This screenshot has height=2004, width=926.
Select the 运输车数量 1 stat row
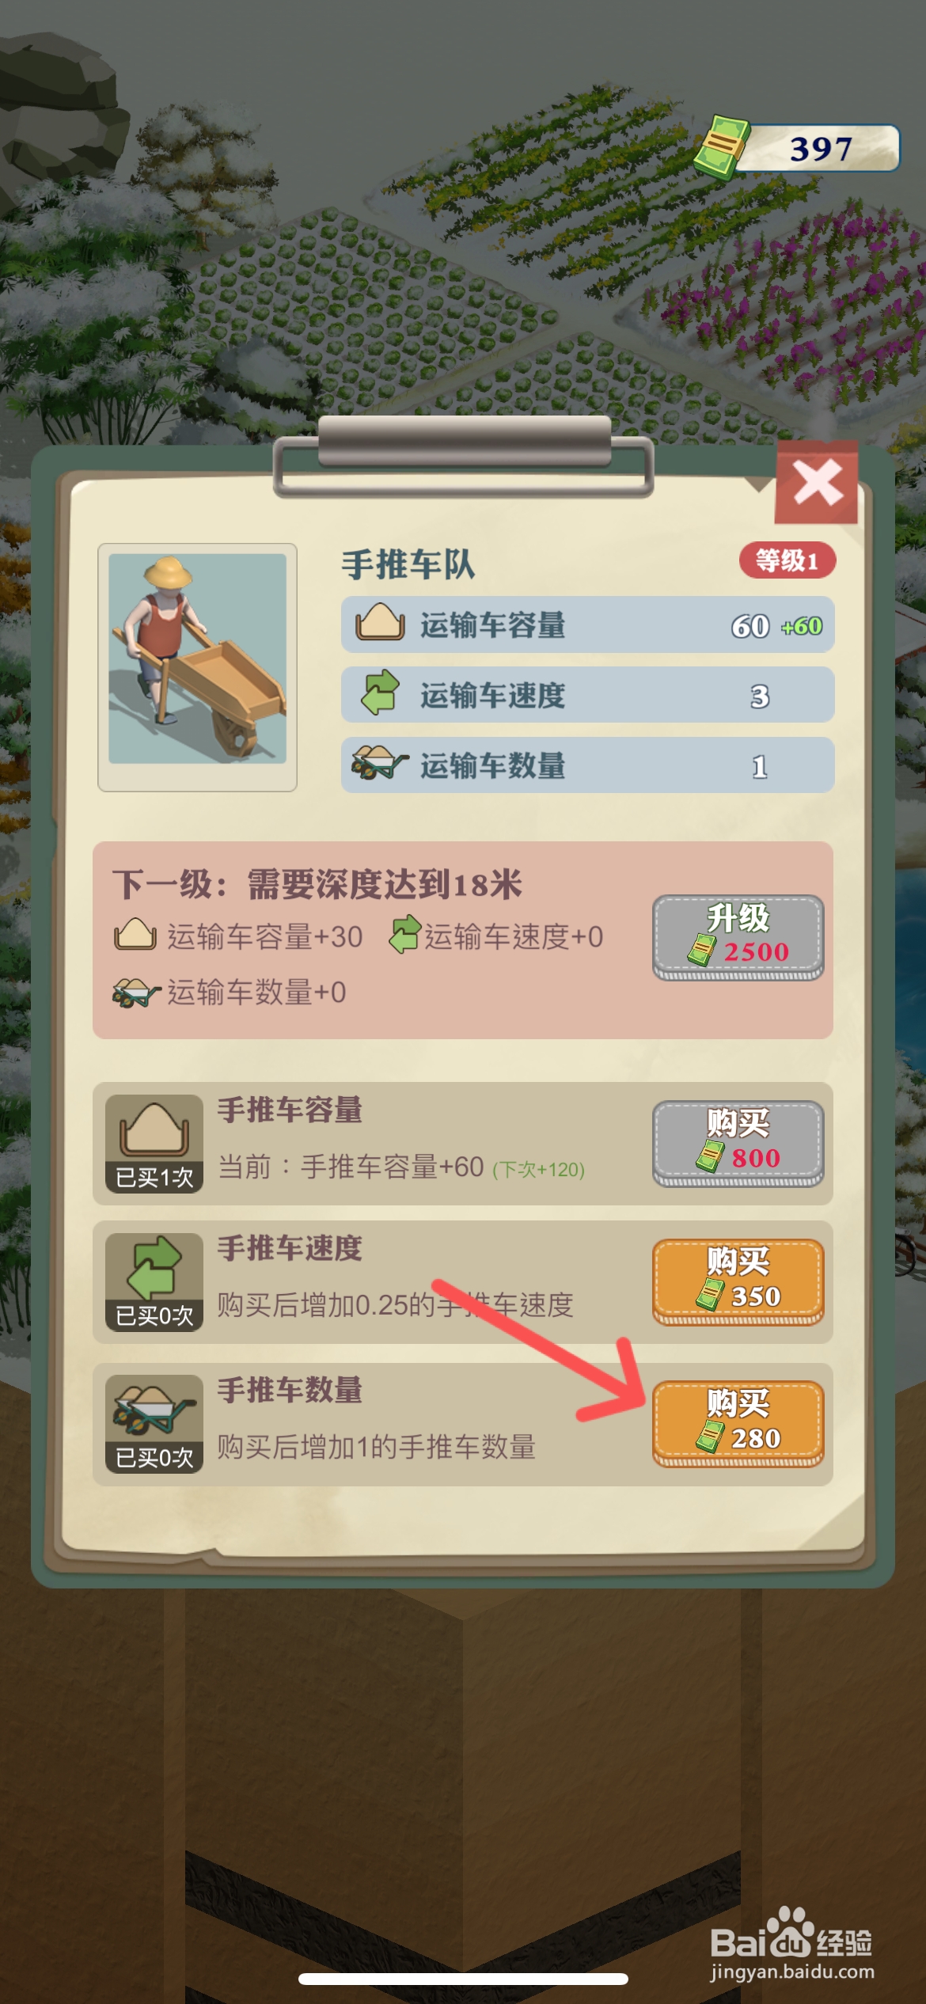pos(587,765)
